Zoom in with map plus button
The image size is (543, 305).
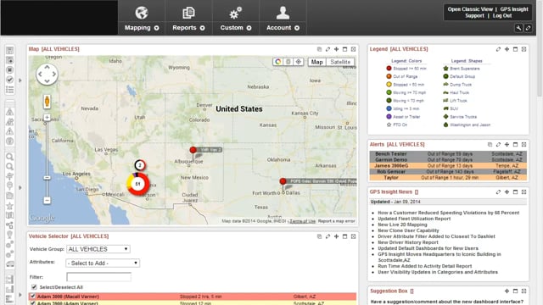pos(48,118)
